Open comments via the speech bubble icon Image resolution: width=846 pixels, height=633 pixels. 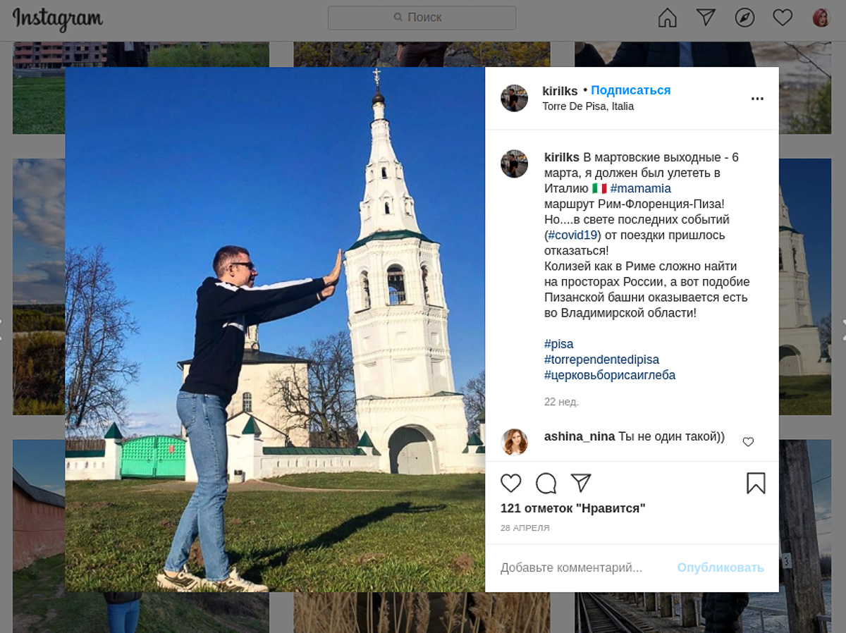[x=546, y=484]
